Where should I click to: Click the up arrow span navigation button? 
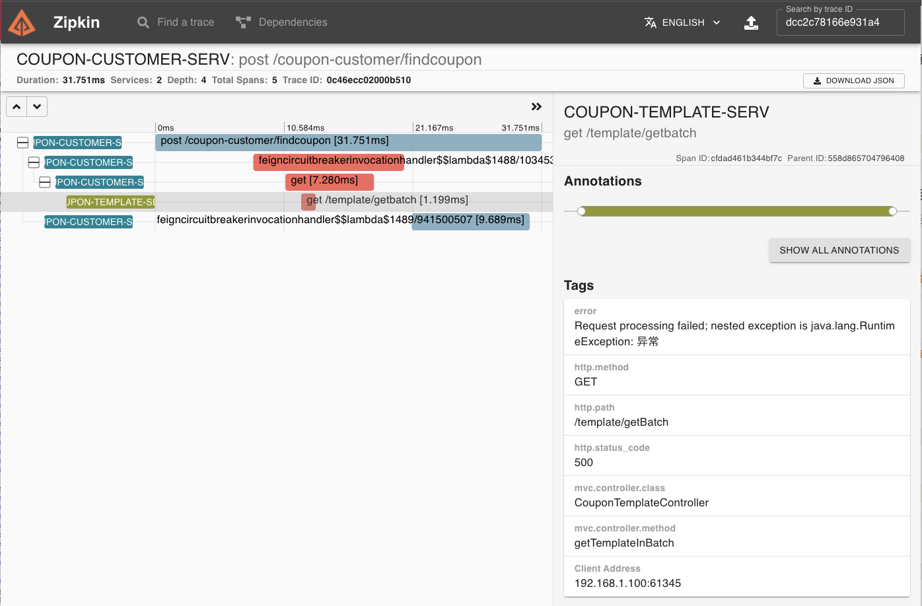coord(17,107)
